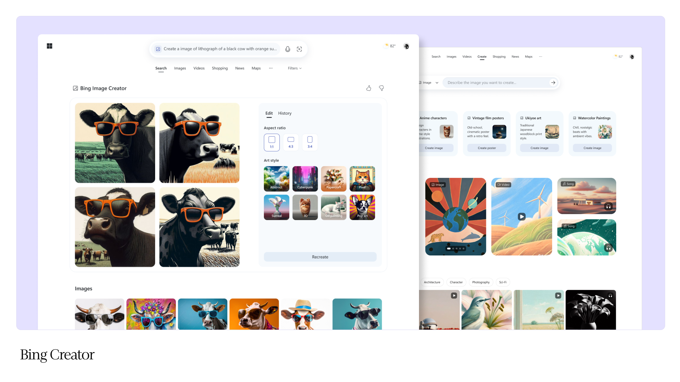Screen dimensions: 680x382
Task: Open the sunburst Earth tile labeled Image
Action: pyautogui.click(x=456, y=216)
